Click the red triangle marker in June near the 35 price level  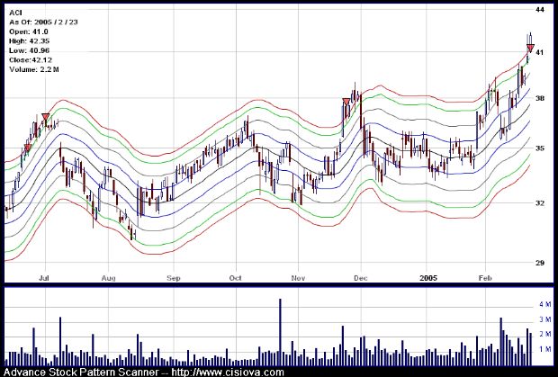point(28,148)
